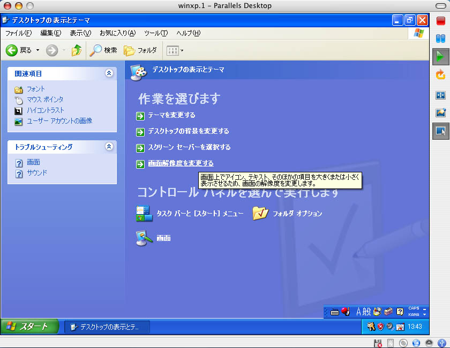Open the フォント link in related items

tap(36, 89)
